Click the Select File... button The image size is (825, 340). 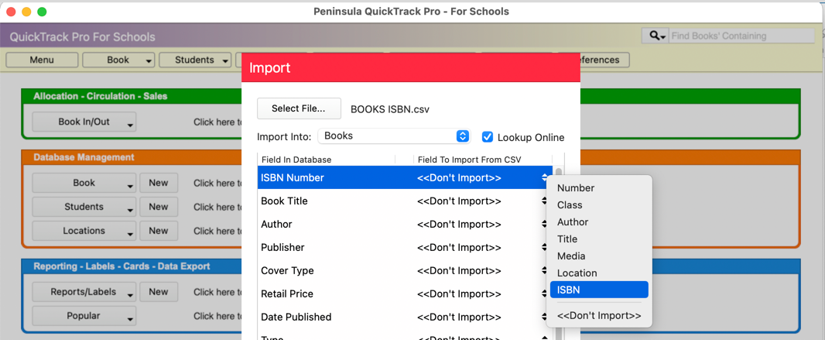pyautogui.click(x=299, y=109)
